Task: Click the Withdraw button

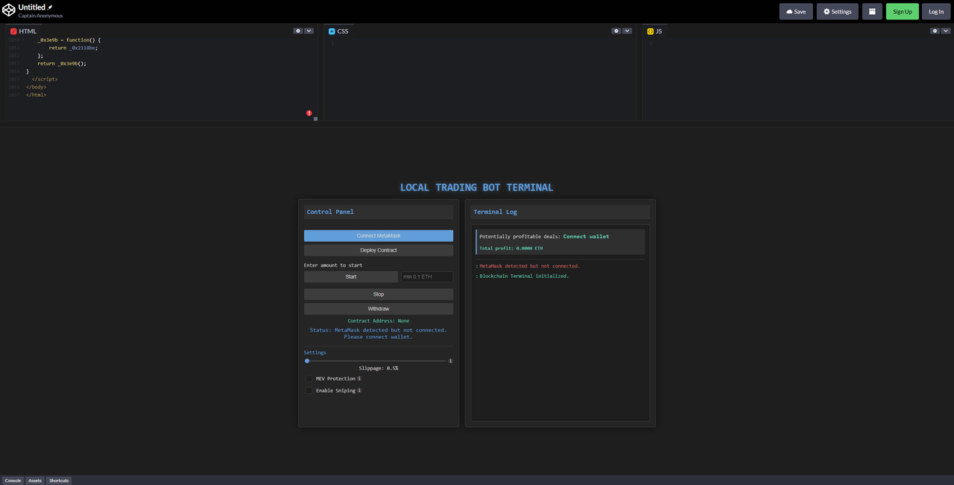Action: click(x=379, y=308)
